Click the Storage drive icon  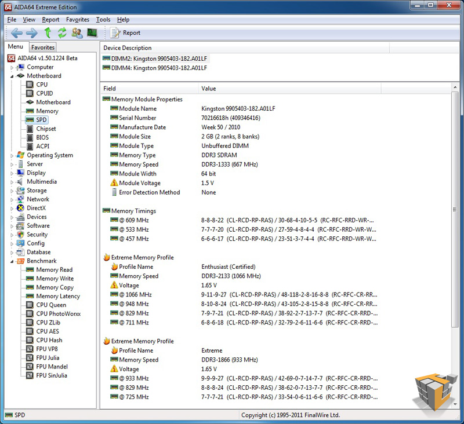pos(20,191)
